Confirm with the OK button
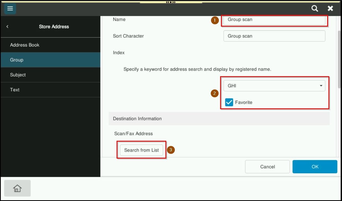The width and height of the screenshot is (342, 201). 315,167
